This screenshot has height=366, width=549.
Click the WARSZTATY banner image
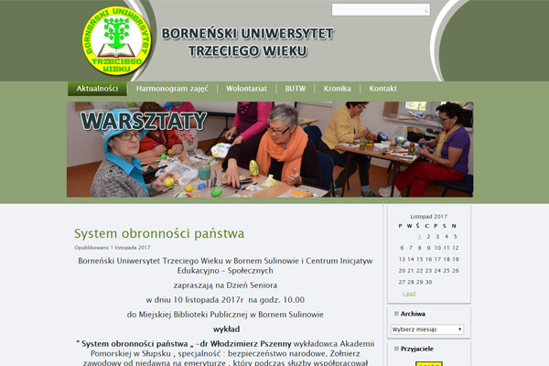click(x=270, y=149)
